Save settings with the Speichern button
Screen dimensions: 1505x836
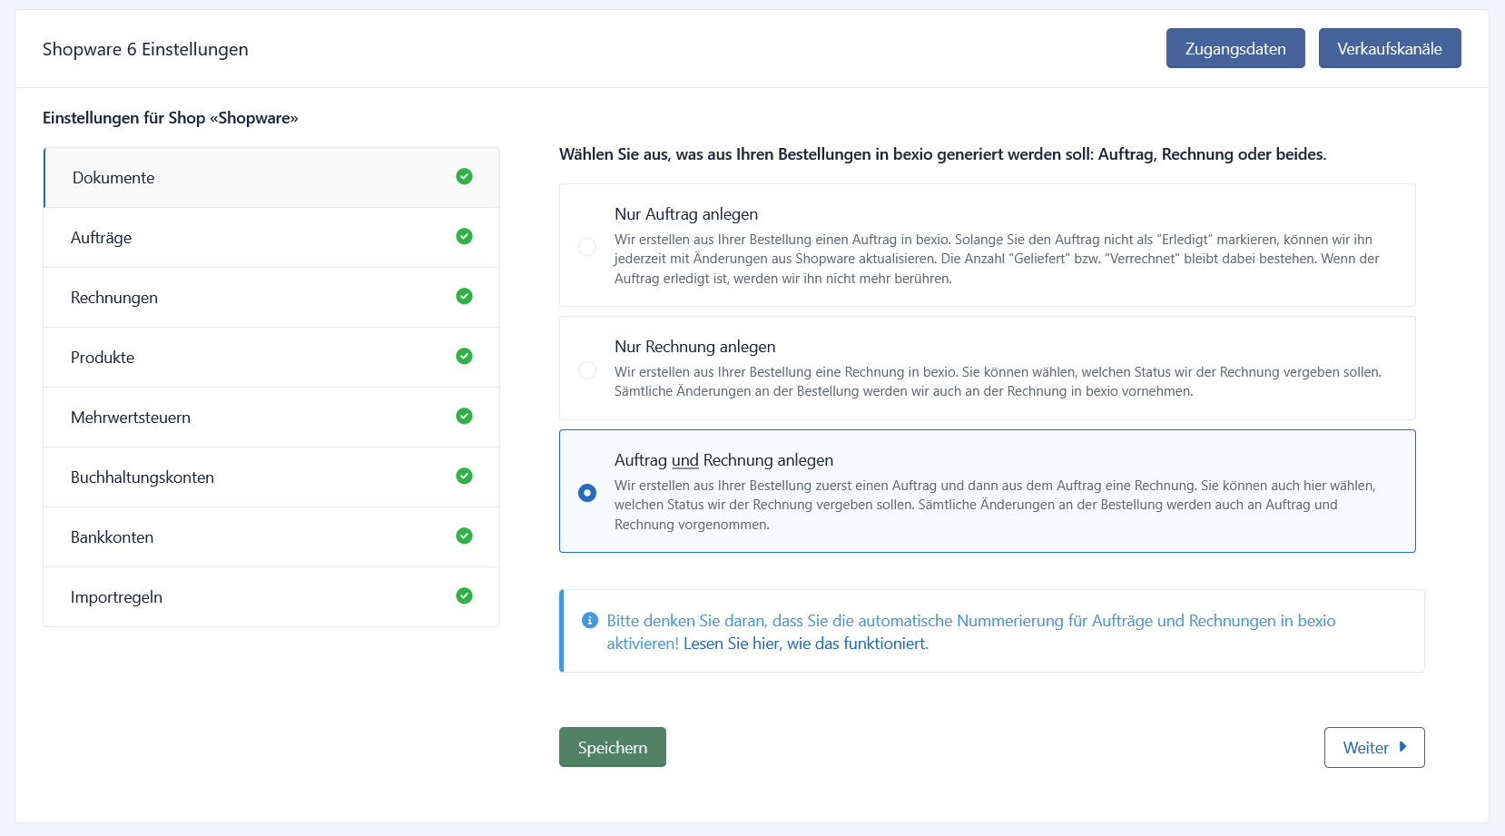(612, 747)
